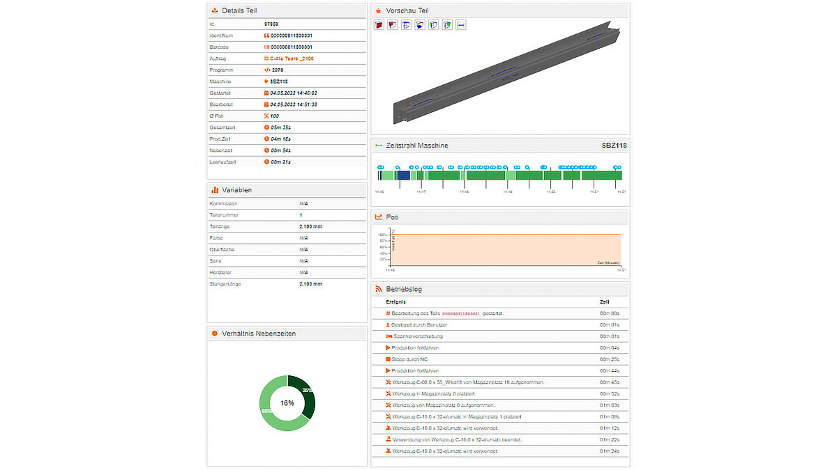Click the calendar icon in Gestartet row
The image size is (837, 470).
point(266,93)
